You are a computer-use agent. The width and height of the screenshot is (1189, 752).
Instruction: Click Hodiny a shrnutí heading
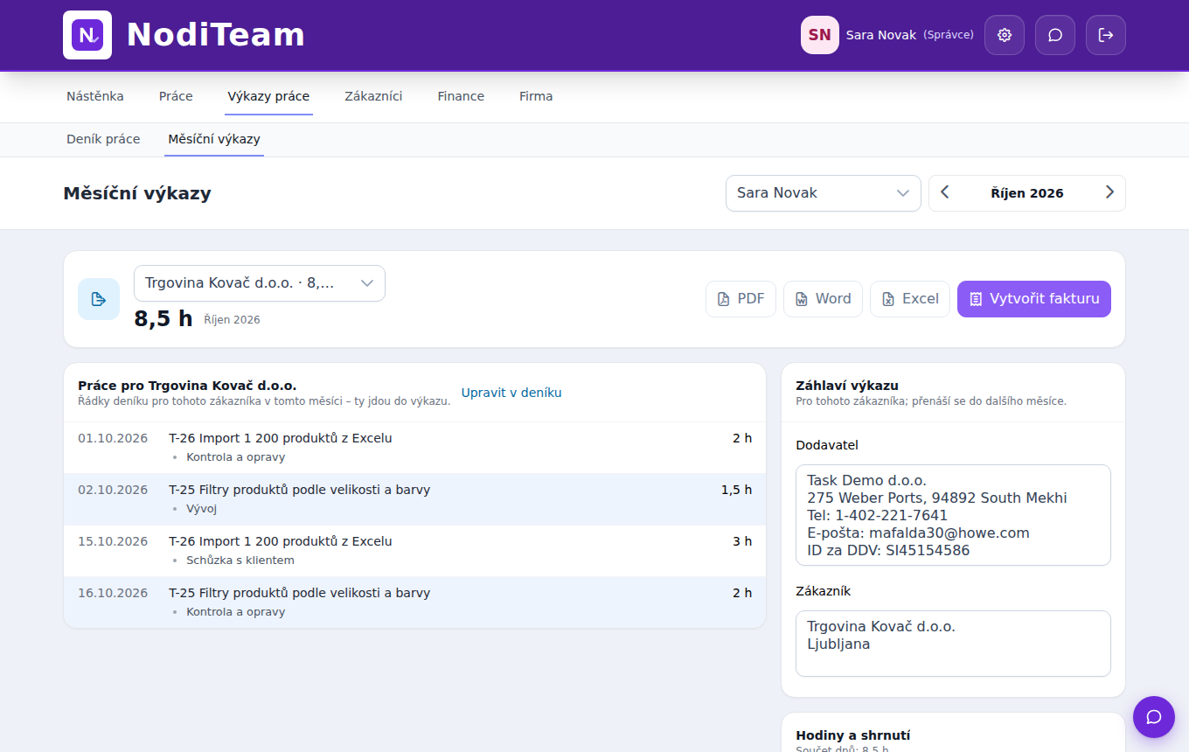click(853, 735)
